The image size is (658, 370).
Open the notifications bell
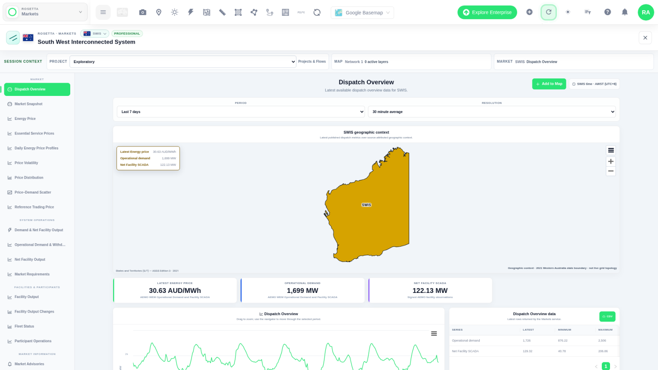[x=625, y=12]
